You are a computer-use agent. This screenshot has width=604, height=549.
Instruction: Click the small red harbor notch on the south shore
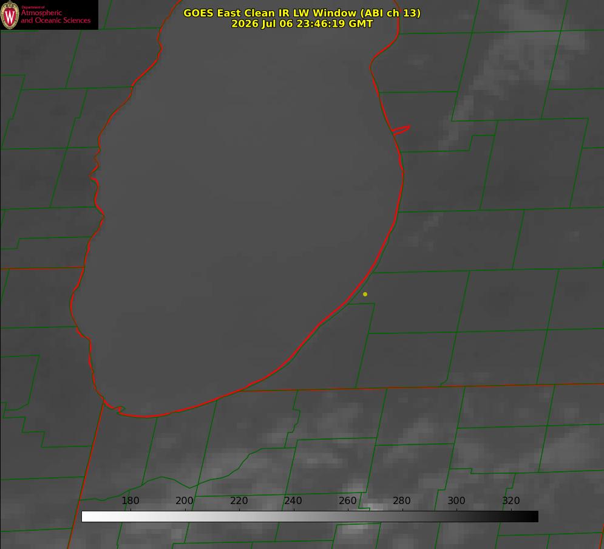click(x=119, y=409)
